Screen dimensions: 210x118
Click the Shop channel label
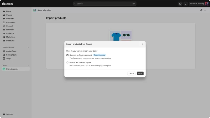(x=8, y=58)
